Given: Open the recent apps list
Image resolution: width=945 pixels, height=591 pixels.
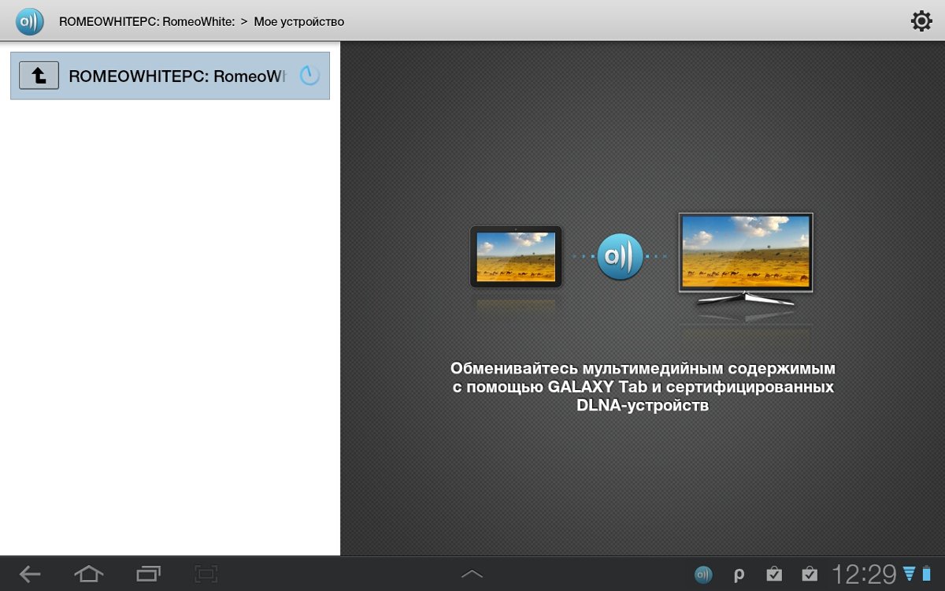Looking at the screenshot, I should pos(148,574).
